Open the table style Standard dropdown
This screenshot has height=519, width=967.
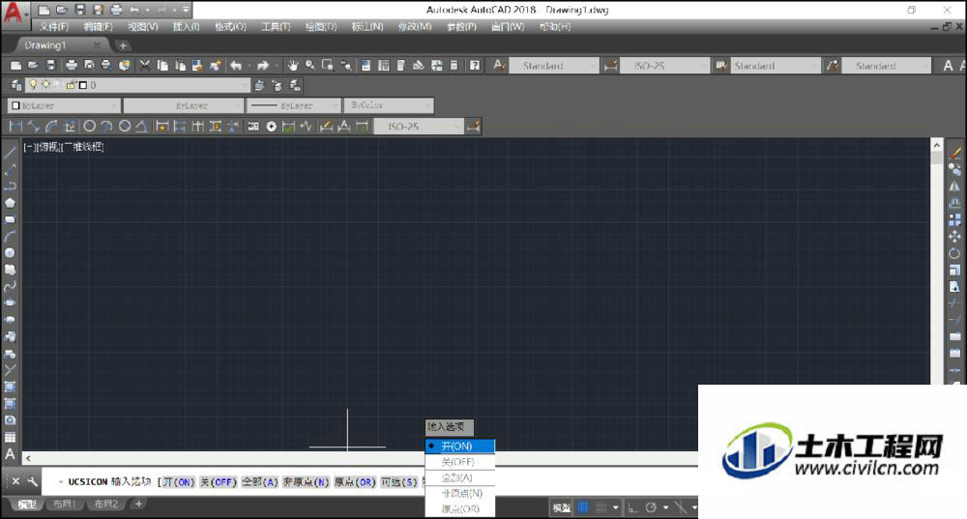click(776, 66)
